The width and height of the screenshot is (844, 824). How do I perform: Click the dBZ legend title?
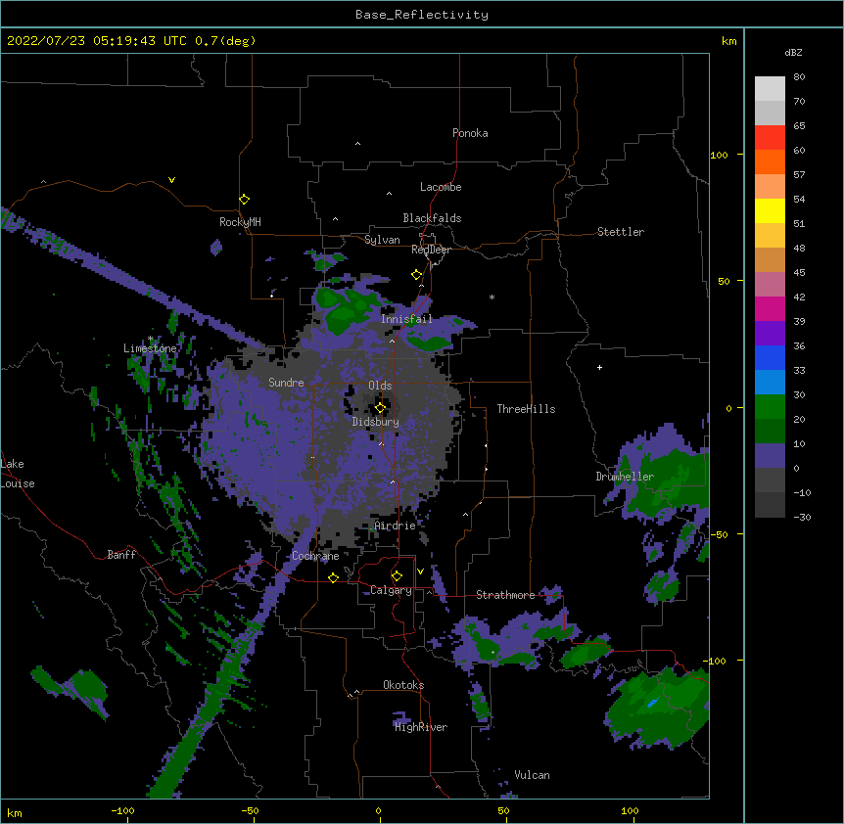[793, 53]
